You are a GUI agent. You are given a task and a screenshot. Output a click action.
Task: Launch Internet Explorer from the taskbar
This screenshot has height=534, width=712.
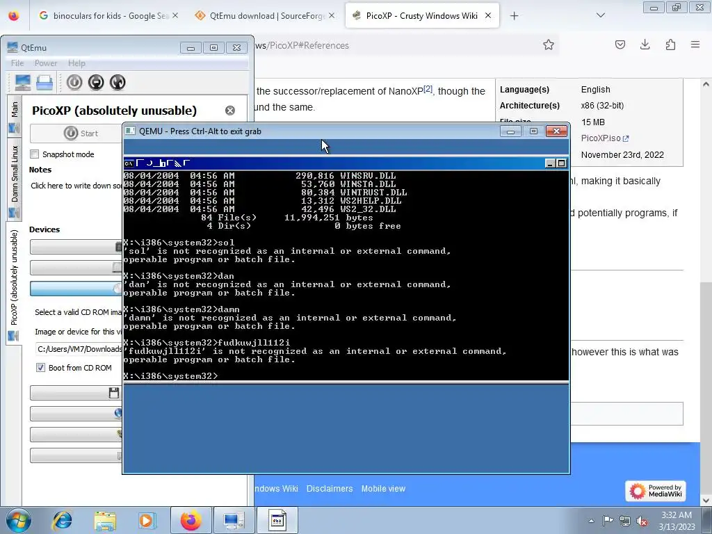[62, 520]
